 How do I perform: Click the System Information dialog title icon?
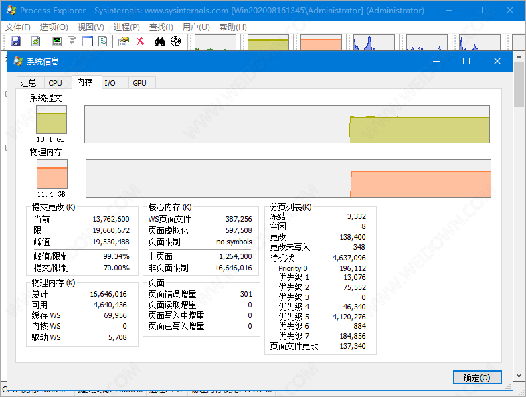click(x=18, y=61)
